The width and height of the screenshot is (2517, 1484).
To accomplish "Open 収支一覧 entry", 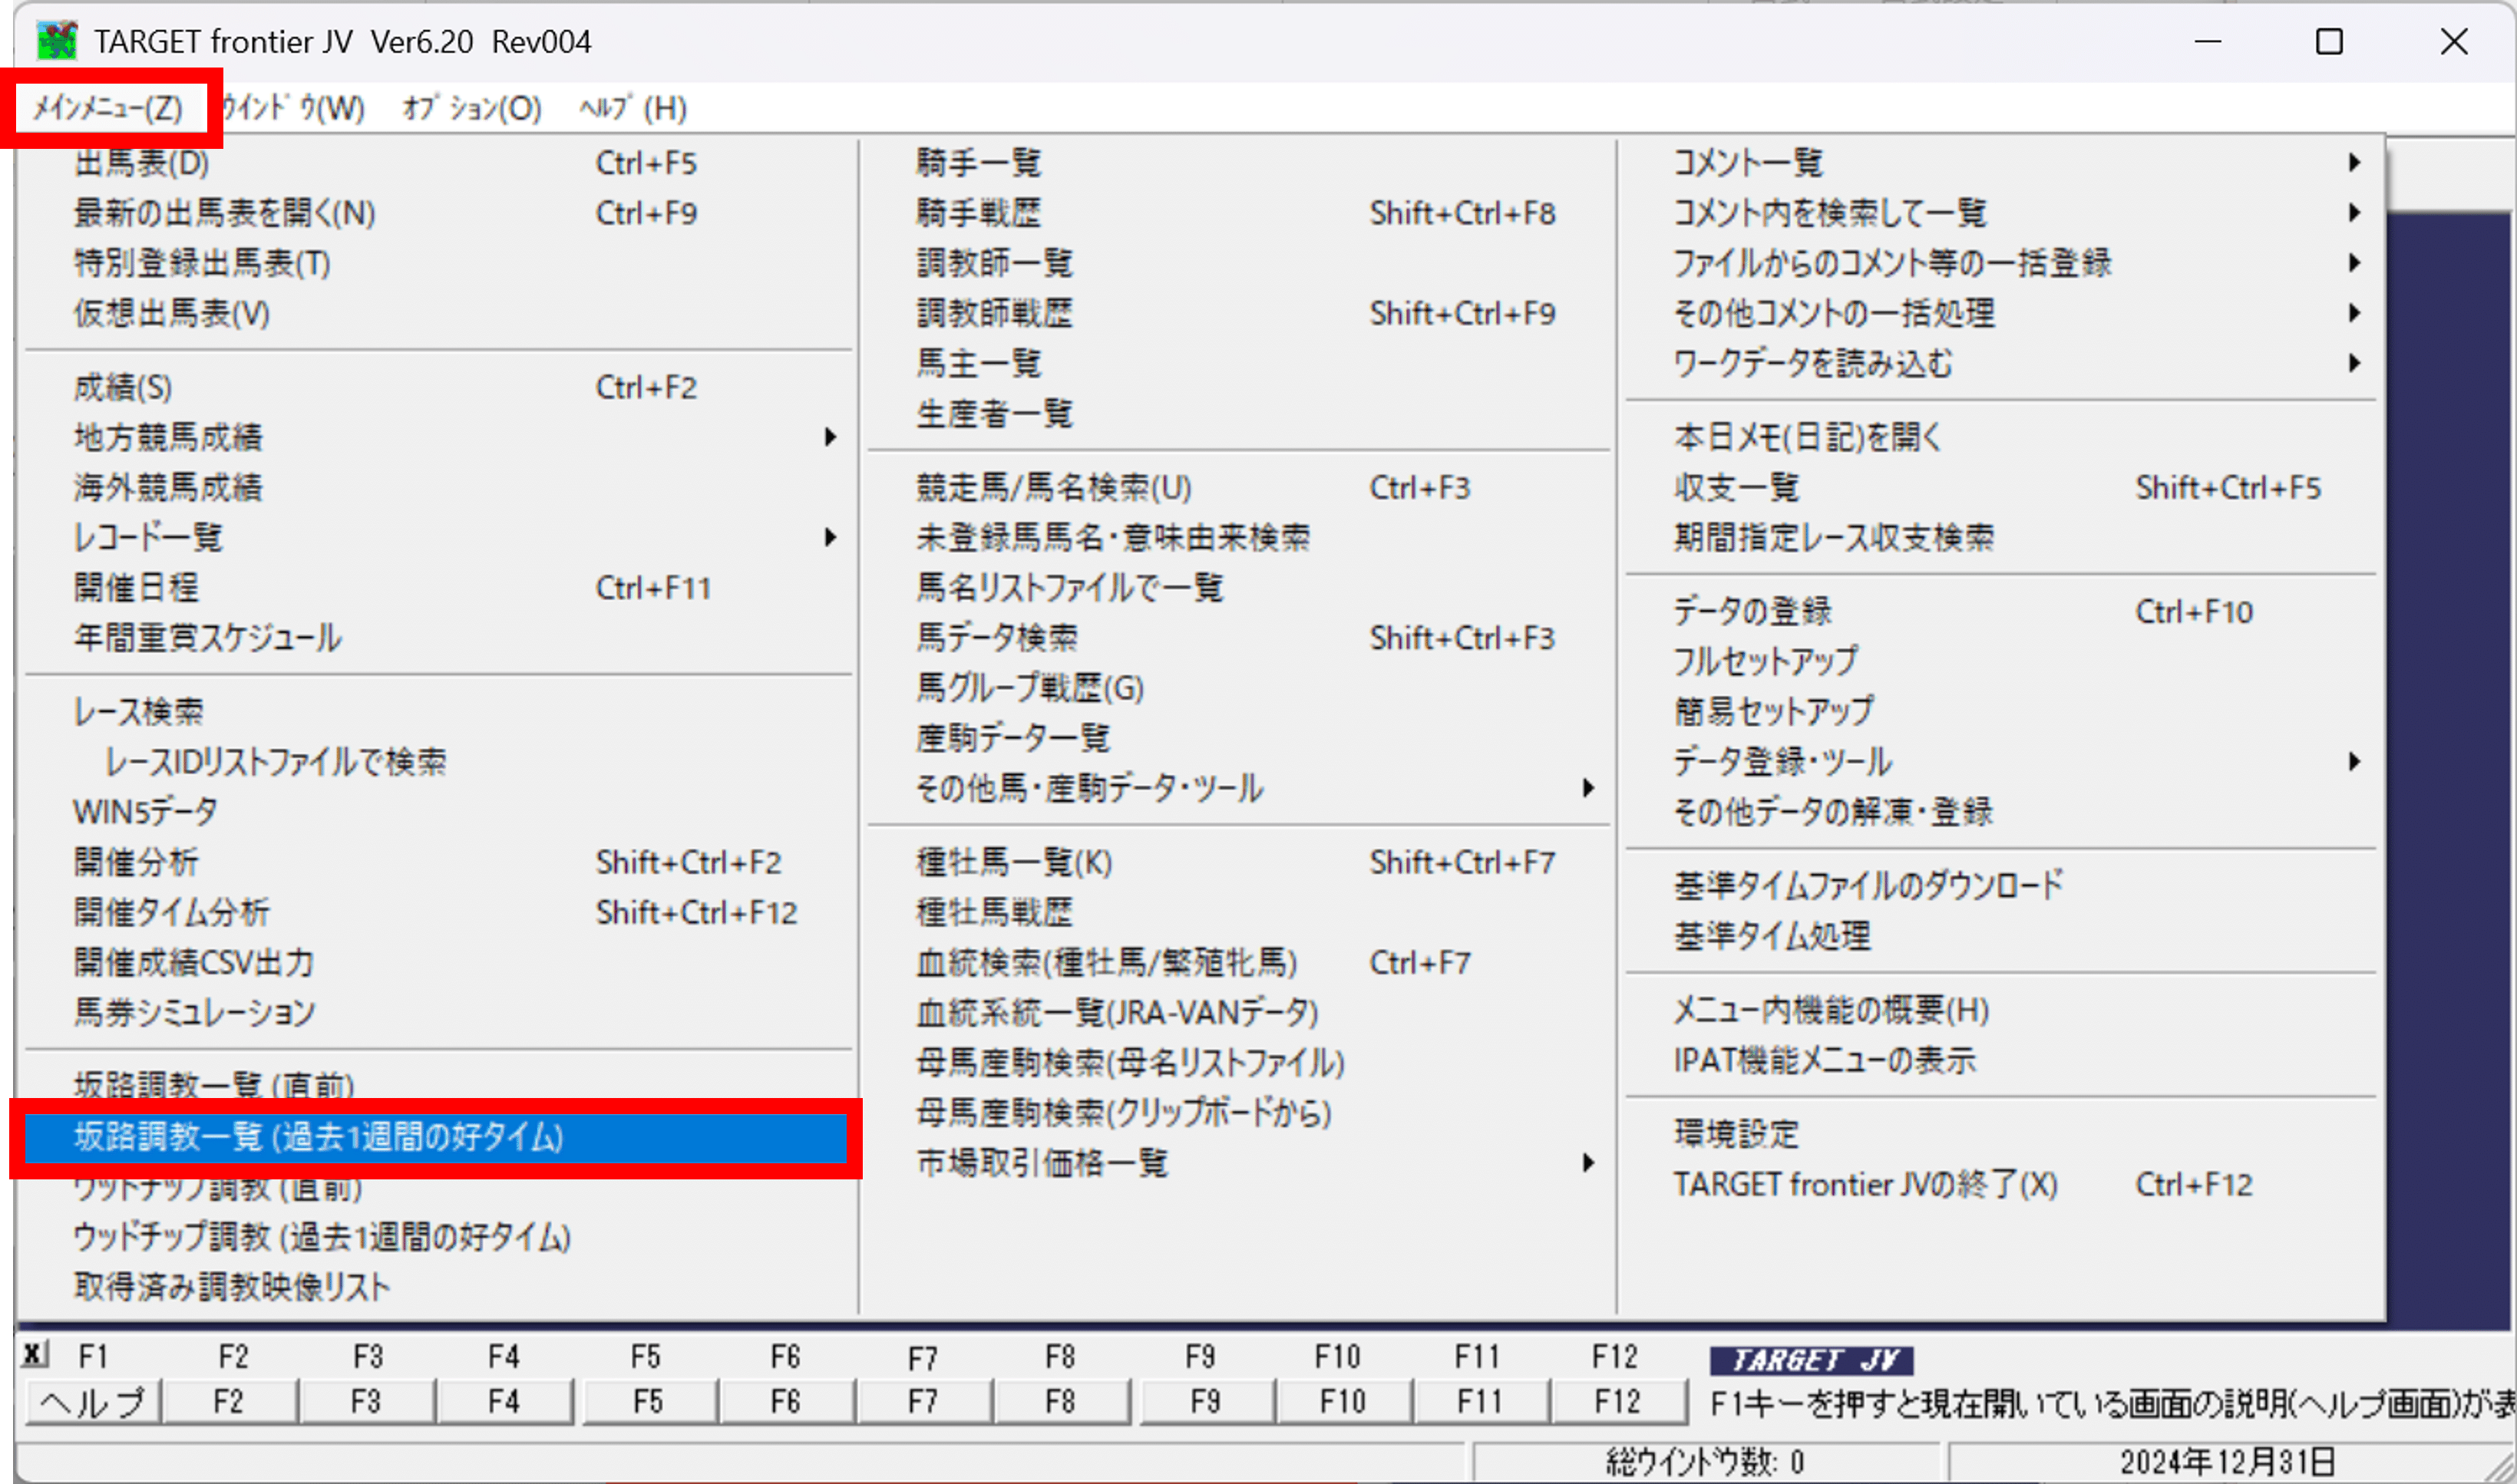I will [2001, 487].
